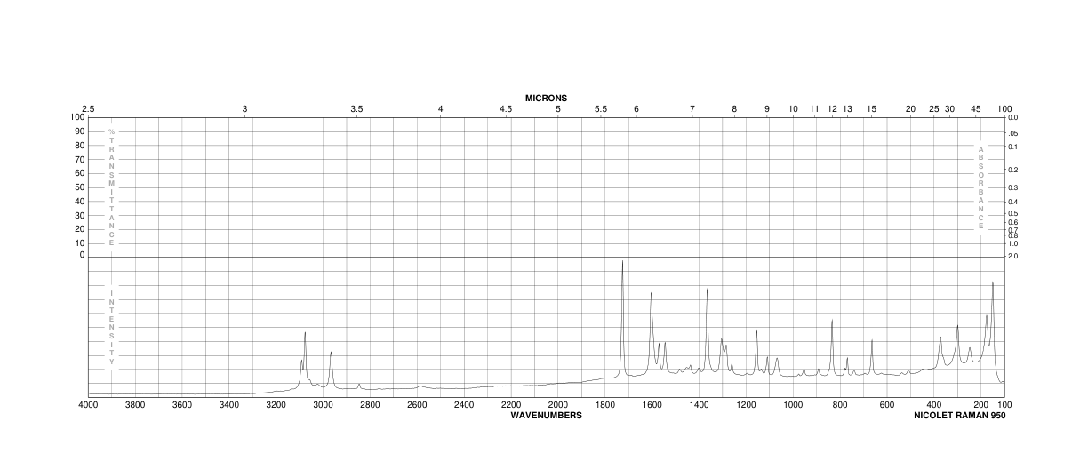Click the 70 transmittance tick label

(79, 160)
